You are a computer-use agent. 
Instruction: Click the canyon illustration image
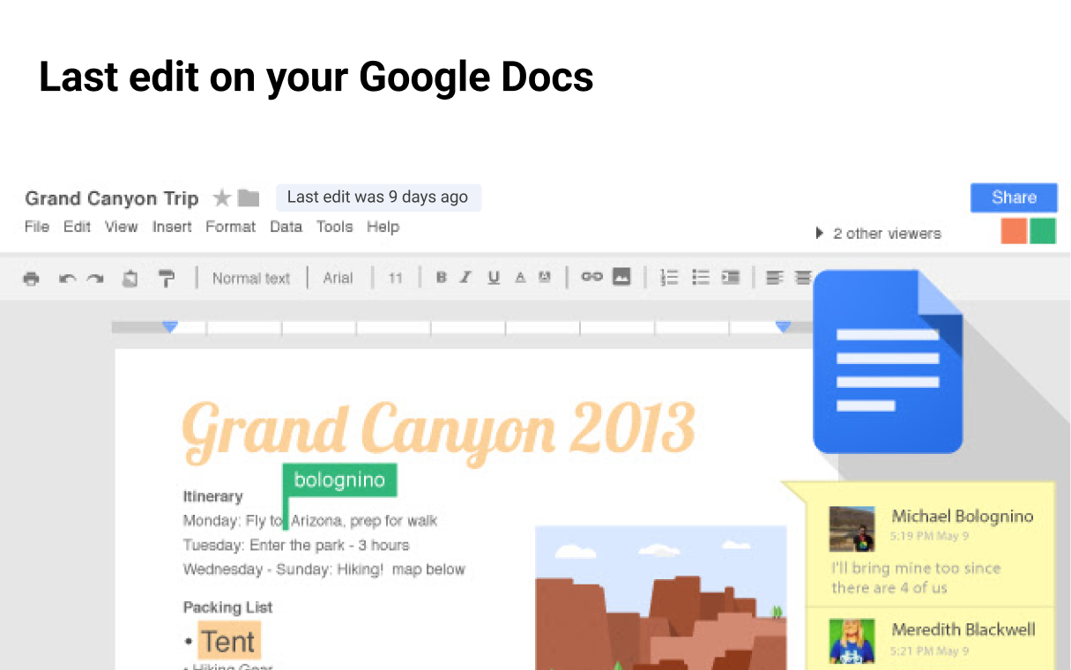coord(661,598)
